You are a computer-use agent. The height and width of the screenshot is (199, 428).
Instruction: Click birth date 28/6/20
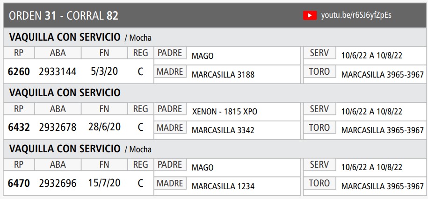[104, 128]
